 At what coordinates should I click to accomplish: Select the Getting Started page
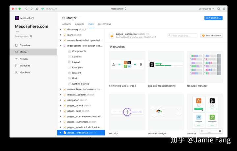click(x=81, y=84)
